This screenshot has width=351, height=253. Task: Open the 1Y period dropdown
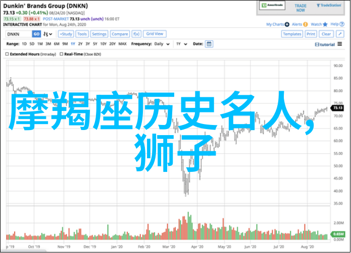click(x=180, y=44)
